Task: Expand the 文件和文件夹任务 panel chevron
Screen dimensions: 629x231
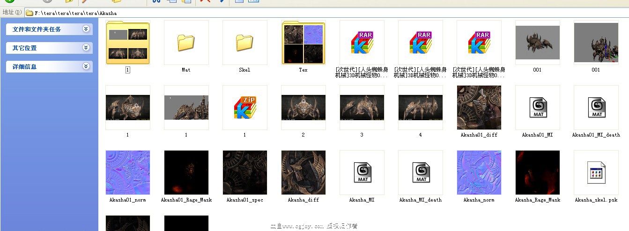Action: [86, 29]
